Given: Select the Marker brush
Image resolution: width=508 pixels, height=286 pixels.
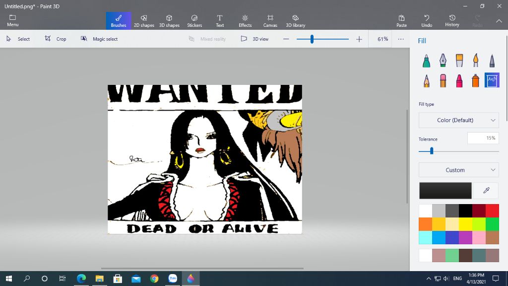Looking at the screenshot, I should 426,60.
